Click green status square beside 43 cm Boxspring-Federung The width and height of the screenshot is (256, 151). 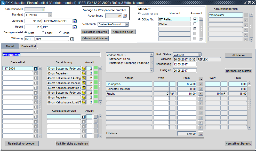click(96, 68)
